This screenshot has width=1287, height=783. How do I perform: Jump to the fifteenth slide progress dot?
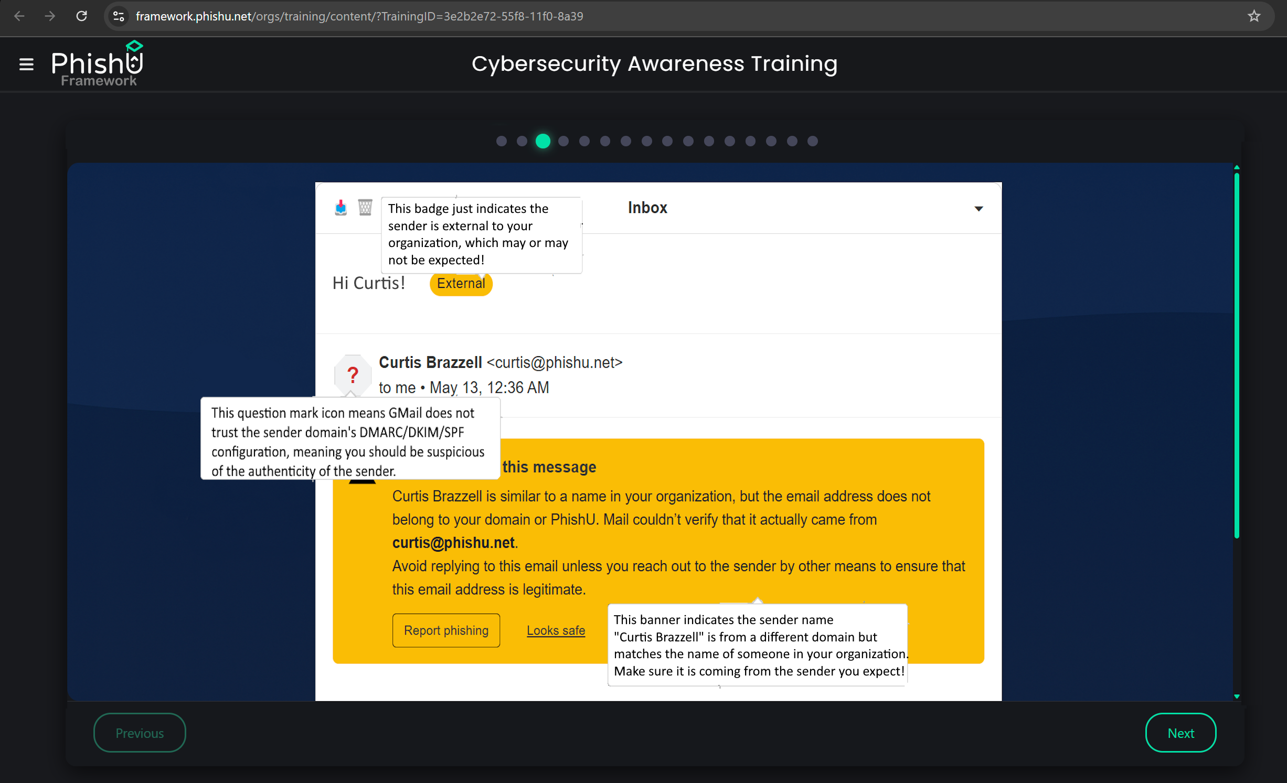click(792, 141)
